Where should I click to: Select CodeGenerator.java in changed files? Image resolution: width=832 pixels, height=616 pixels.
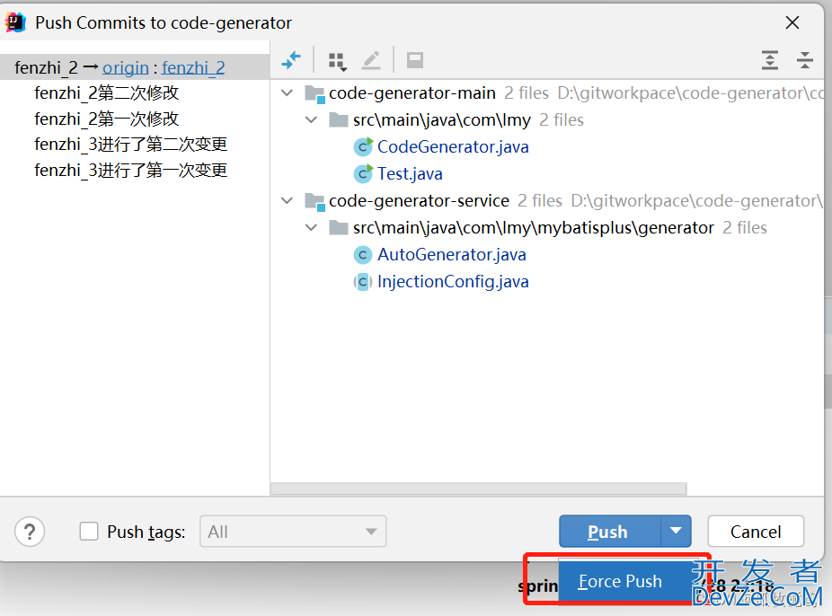[453, 147]
